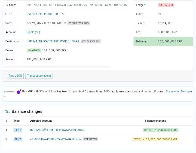Open the Transaction receipt
The width and height of the screenshot is (196, 153).
click(39, 76)
